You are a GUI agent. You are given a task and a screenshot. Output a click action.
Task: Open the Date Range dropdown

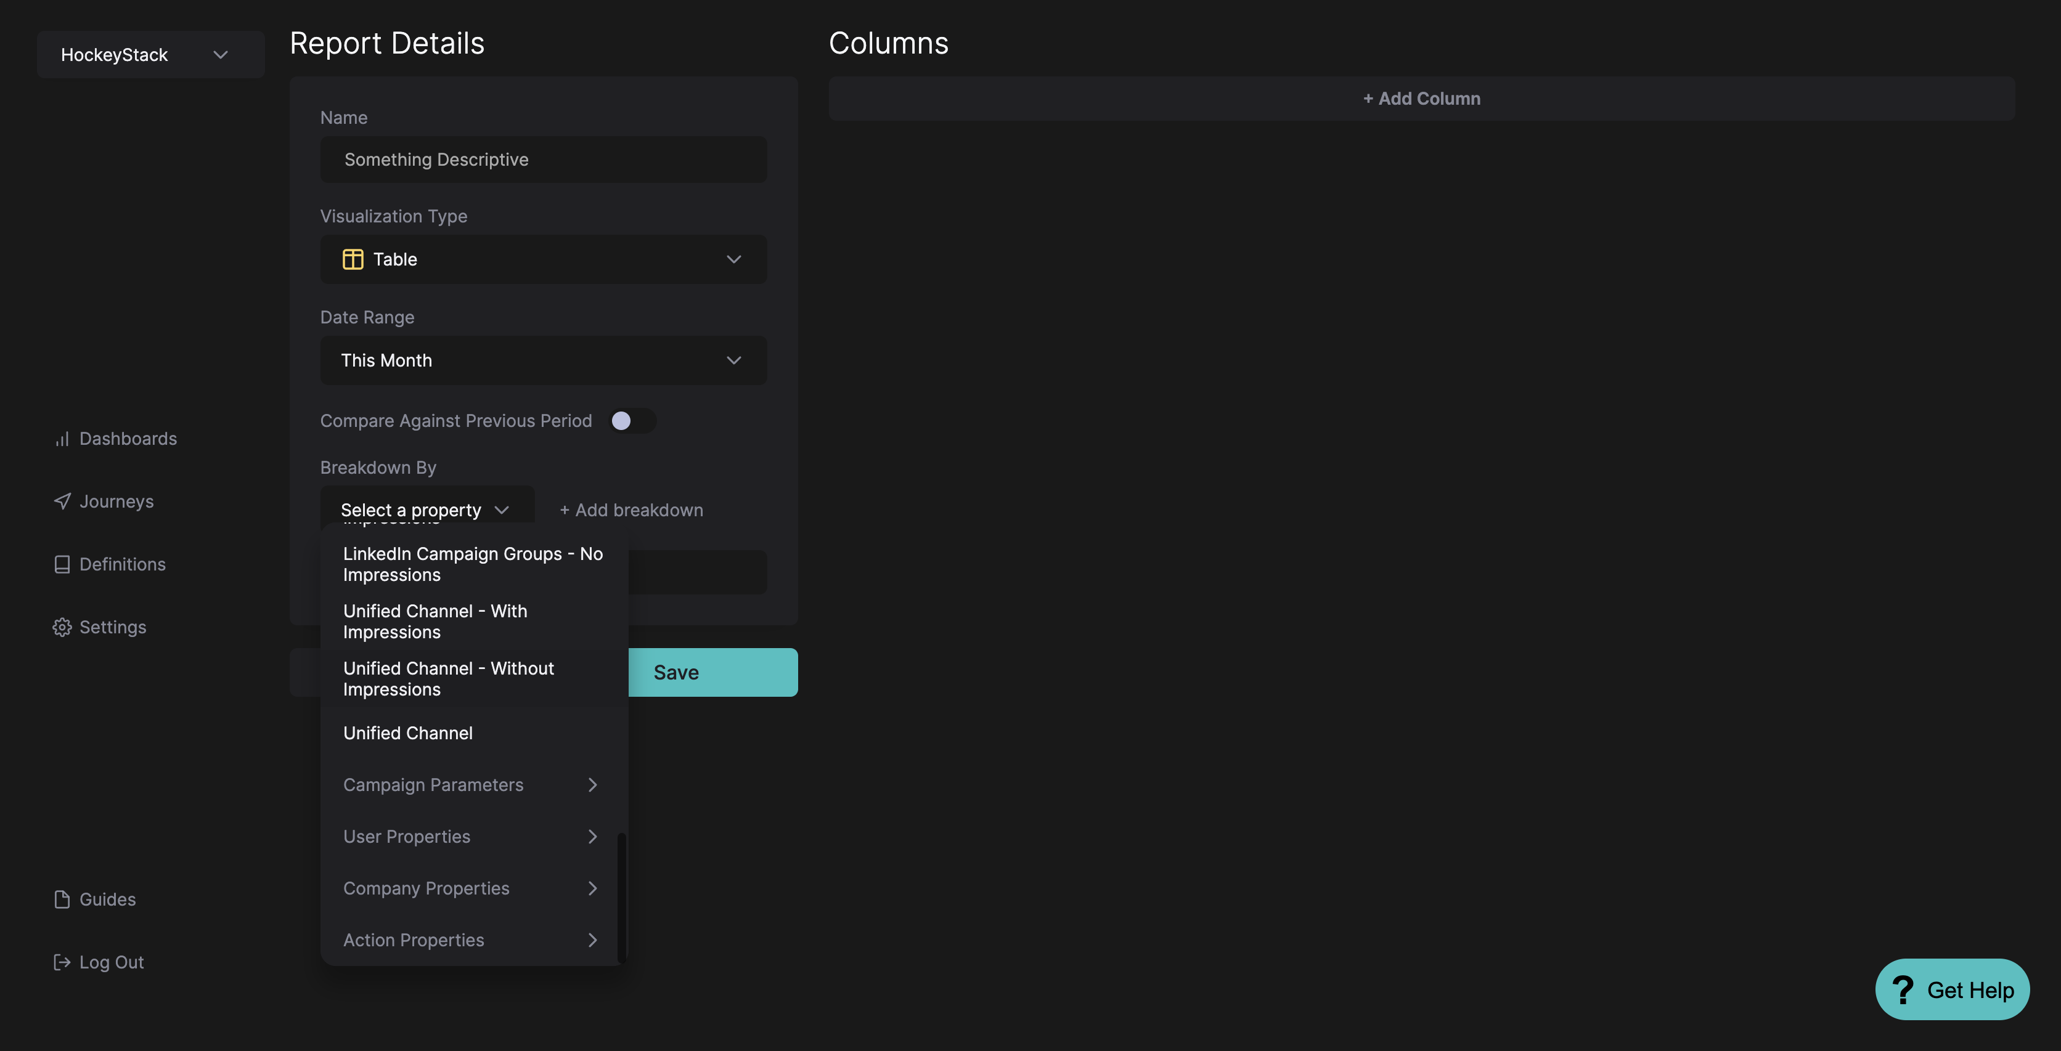(x=543, y=360)
